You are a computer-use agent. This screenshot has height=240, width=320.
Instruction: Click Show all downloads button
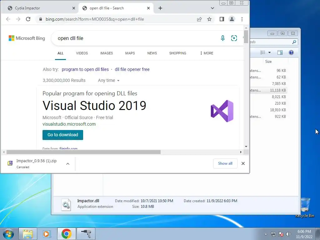point(225,163)
